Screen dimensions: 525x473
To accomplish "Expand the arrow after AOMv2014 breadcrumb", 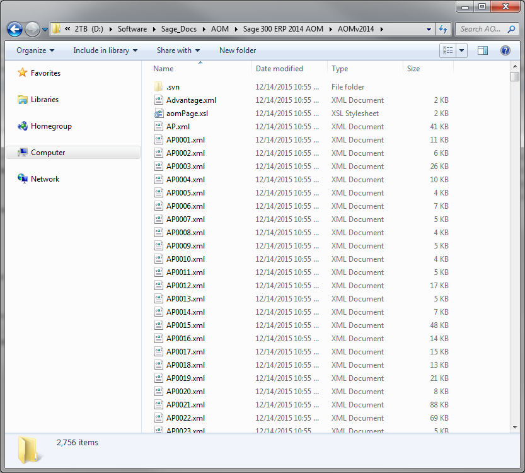I will 382,29.
